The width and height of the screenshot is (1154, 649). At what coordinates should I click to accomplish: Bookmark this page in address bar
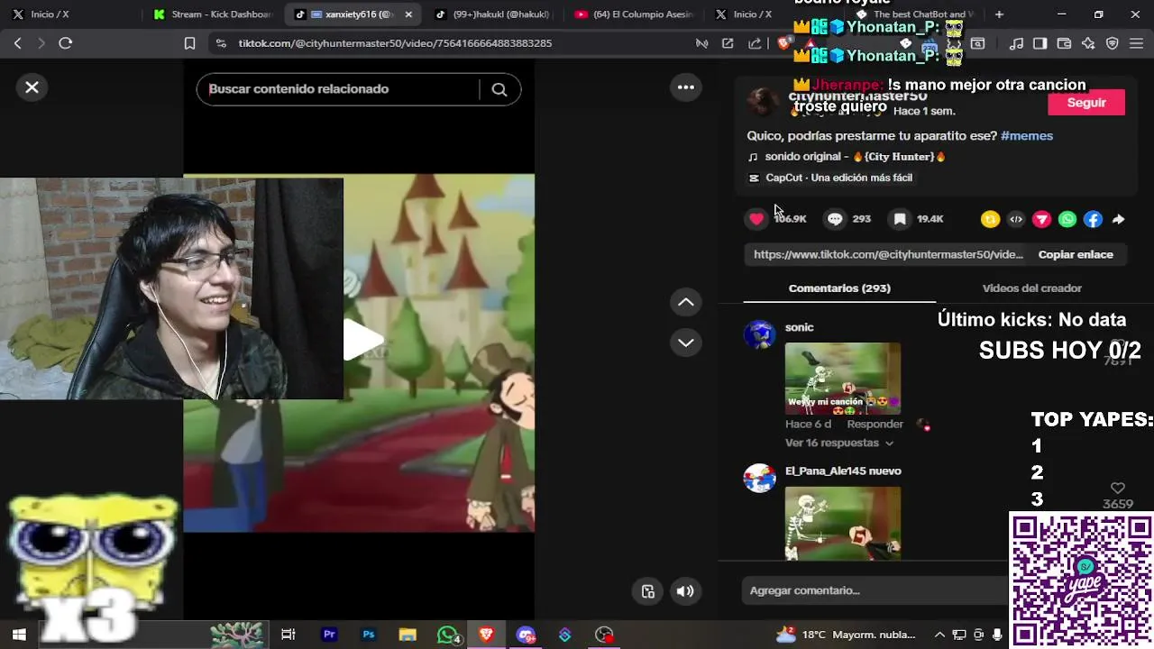pyautogui.click(x=189, y=43)
